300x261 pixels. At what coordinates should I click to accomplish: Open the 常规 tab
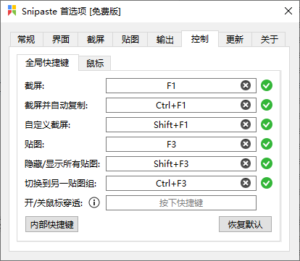(x=26, y=39)
